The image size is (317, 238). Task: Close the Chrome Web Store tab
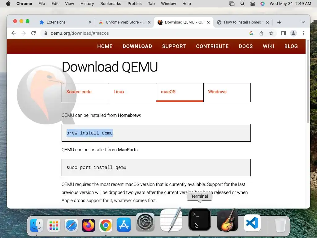[149, 22]
